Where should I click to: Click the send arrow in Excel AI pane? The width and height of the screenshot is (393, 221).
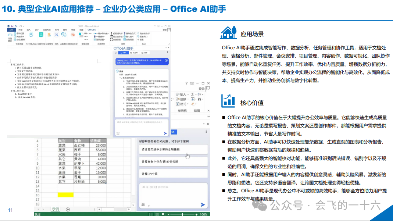[x=203, y=205]
